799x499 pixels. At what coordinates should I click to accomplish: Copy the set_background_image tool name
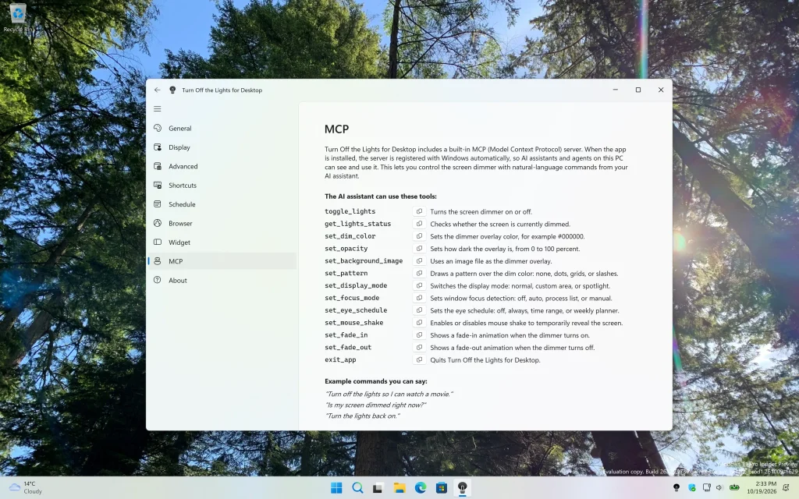pos(419,260)
